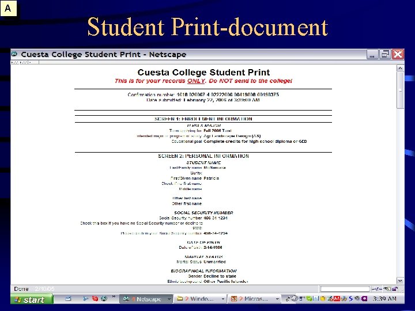
Task: Click the Confirmation number line
Action: click(203, 94)
